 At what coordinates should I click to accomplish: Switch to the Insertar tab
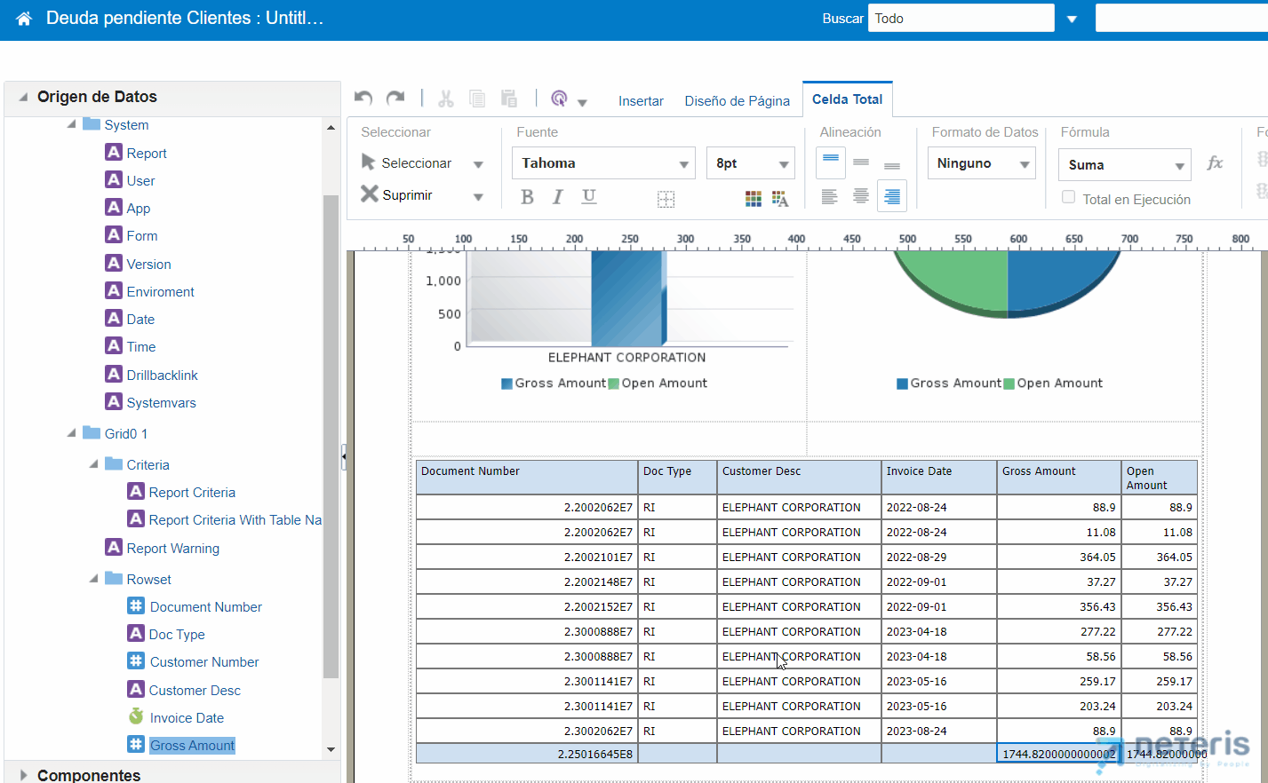pyautogui.click(x=641, y=101)
